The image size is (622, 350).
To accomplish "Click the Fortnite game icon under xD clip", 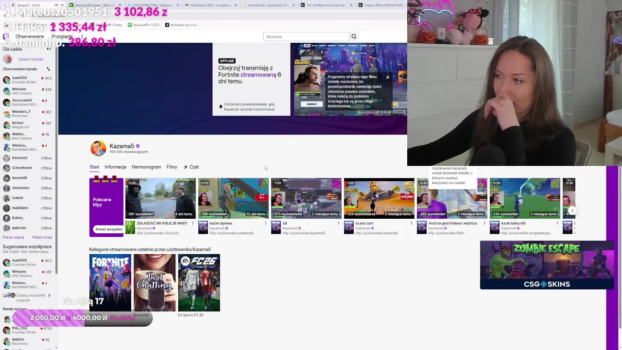I will pos(276,227).
